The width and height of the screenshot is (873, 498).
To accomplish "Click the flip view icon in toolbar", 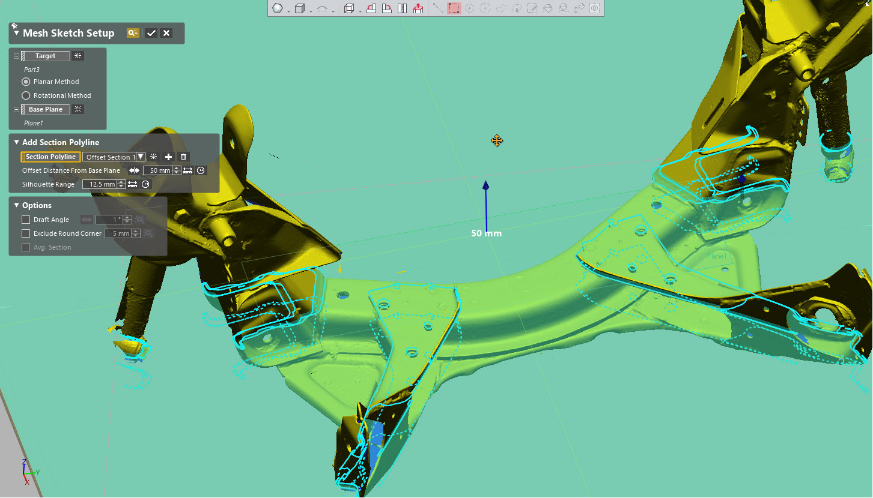I will [402, 8].
